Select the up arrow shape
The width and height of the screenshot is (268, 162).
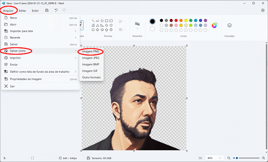[x=106, y=30]
